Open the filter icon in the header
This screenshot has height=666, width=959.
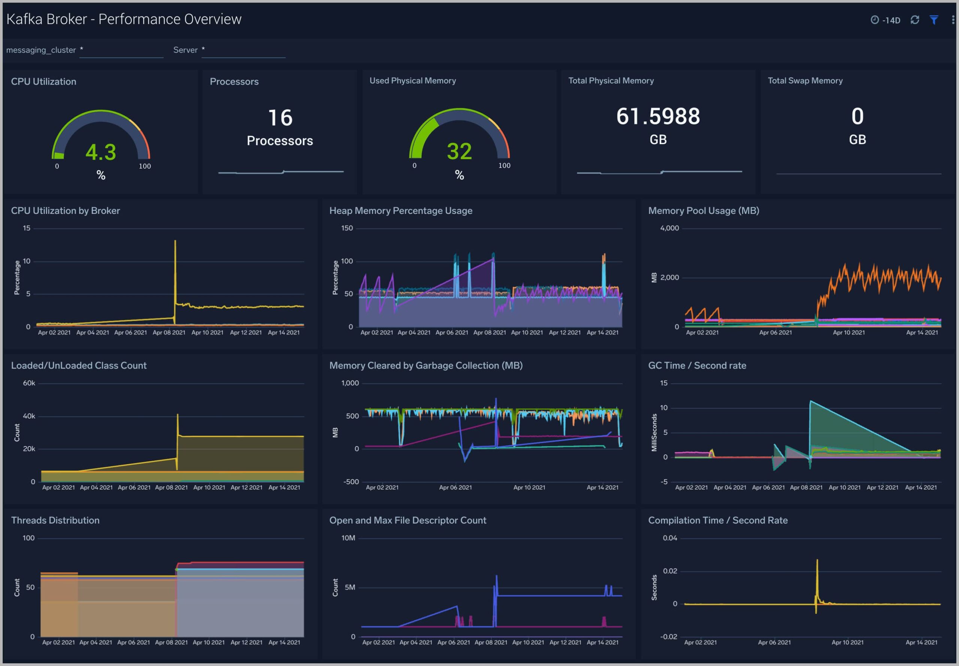pos(934,19)
